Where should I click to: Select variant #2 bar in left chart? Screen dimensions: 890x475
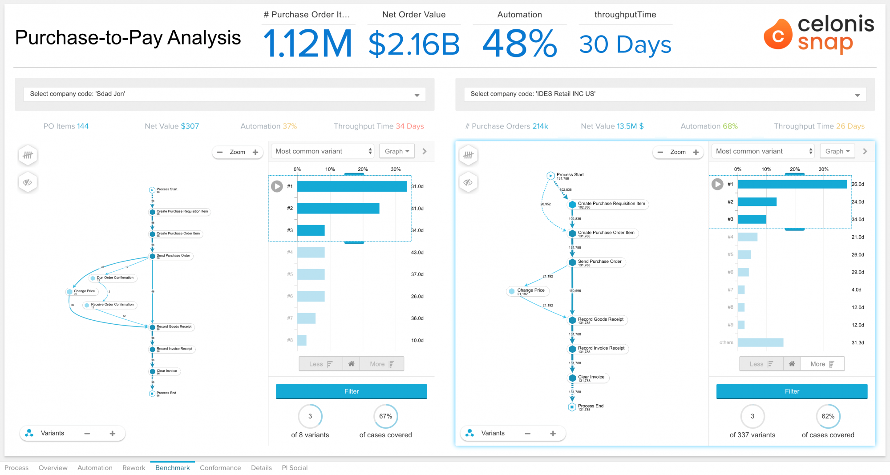coord(338,208)
